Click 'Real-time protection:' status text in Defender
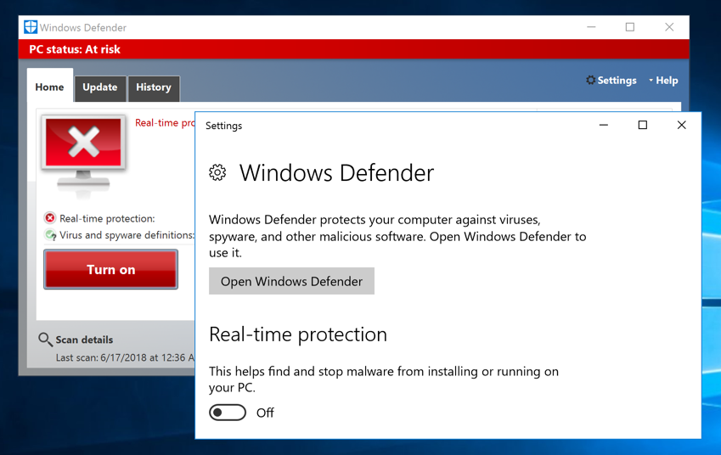Image resolution: width=721 pixels, height=455 pixels. coord(107,218)
